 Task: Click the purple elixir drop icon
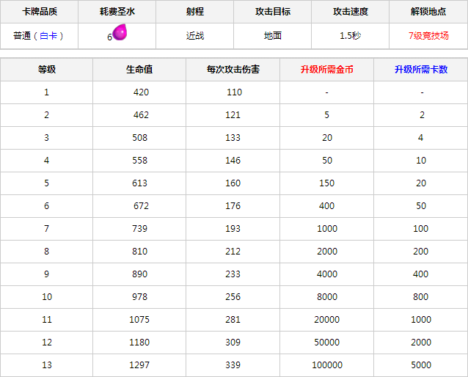tap(120, 32)
